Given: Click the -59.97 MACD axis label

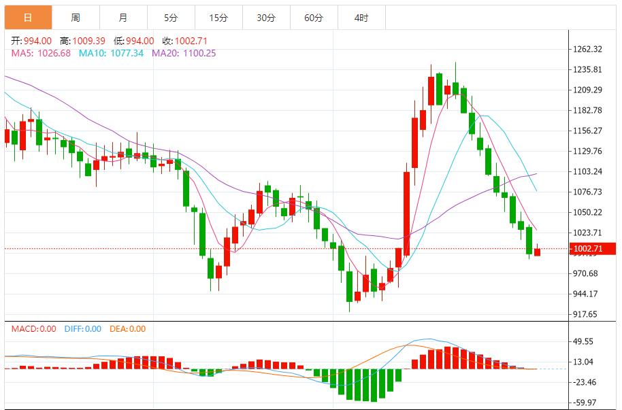Looking at the screenshot, I should click(585, 403).
